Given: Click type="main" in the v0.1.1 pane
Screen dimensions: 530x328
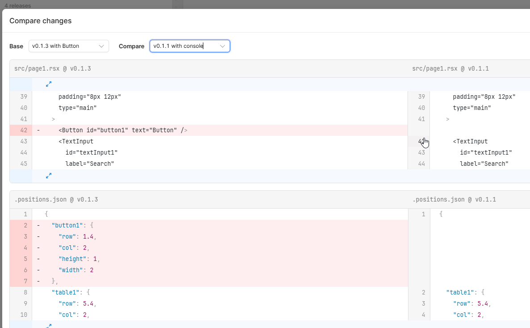Looking at the screenshot, I should click(472, 108).
